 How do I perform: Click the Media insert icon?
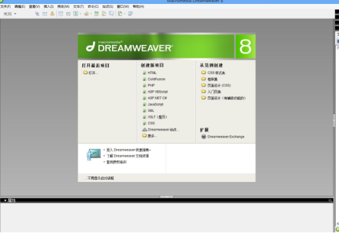tap(86, 14)
